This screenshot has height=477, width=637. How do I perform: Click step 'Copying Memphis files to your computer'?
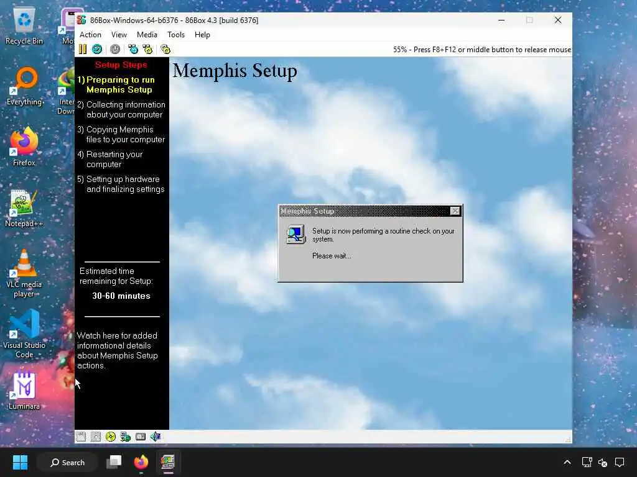pyautogui.click(x=121, y=134)
